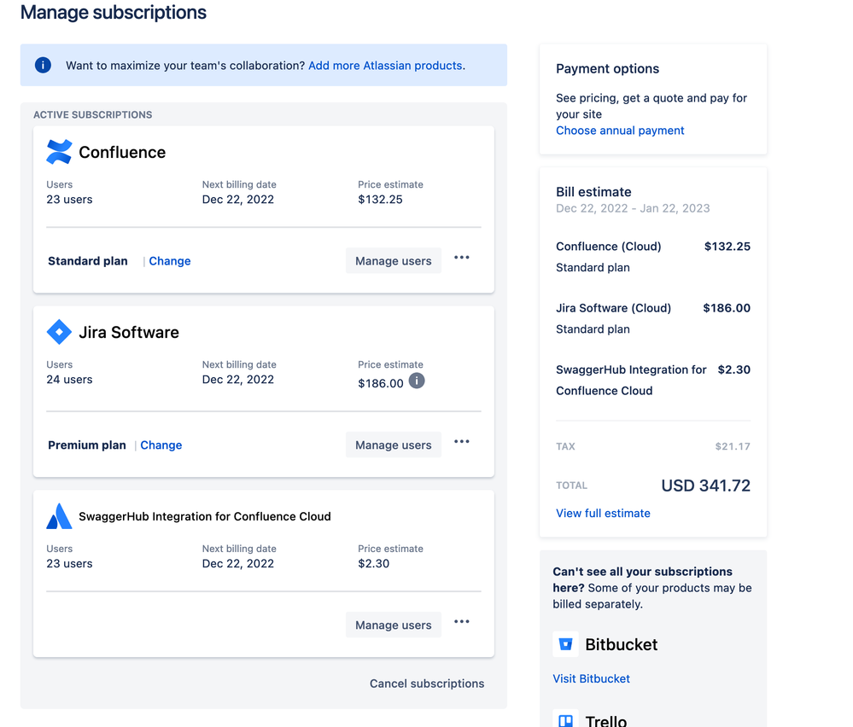
Task: Click the Bill estimate heading
Action: tap(593, 192)
